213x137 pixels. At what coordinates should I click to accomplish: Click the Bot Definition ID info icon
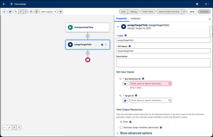(143, 79)
